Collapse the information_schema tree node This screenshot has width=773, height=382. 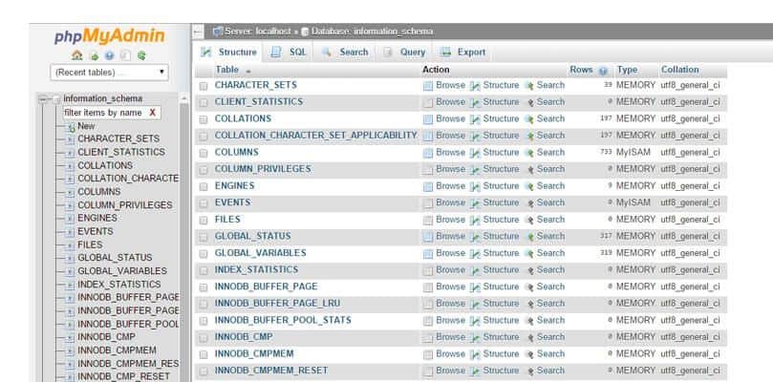click(x=43, y=99)
